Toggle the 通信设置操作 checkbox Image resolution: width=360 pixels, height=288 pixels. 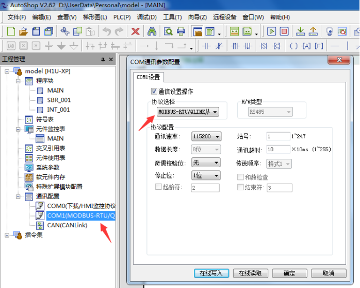(x=154, y=92)
